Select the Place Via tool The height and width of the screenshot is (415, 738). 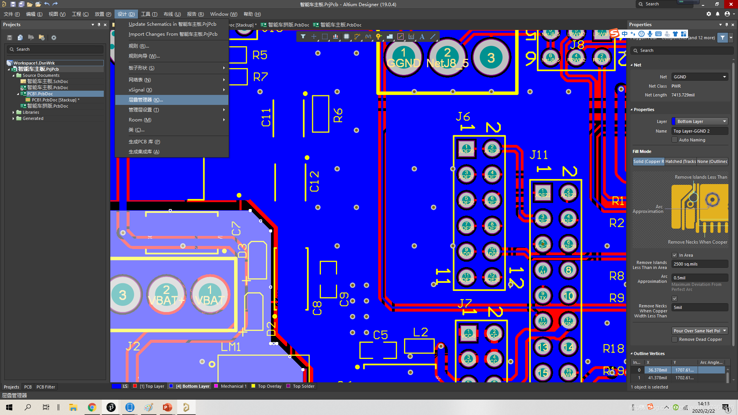point(379,37)
